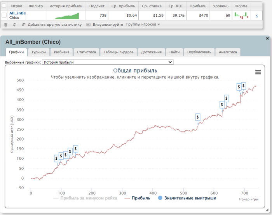Check the All_inBomber row checkbox
272x215 pixels.
[4, 15]
